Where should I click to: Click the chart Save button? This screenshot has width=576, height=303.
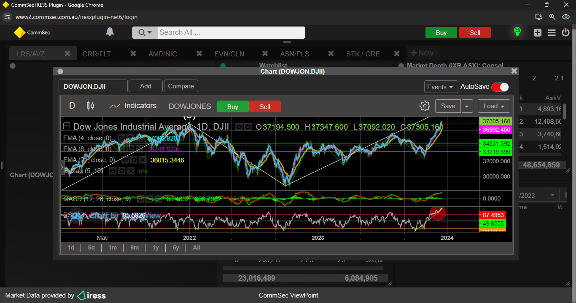coord(448,106)
